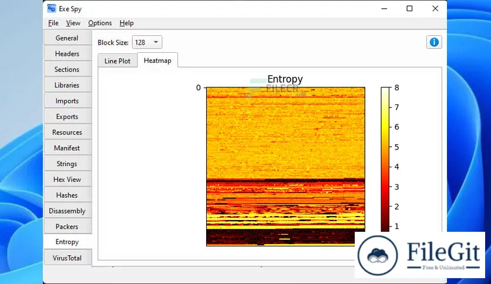
Task: Click the Exe Spy title bar icon
Action: tap(51, 9)
